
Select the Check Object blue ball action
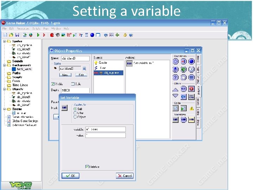pyautogui.click(x=192, y=61)
